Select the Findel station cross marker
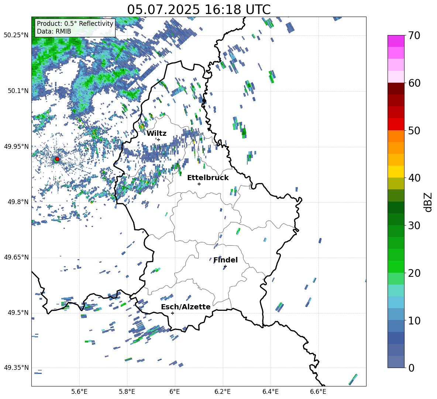Image resolution: width=437 pixels, height=399 pixels. [x=225, y=266]
